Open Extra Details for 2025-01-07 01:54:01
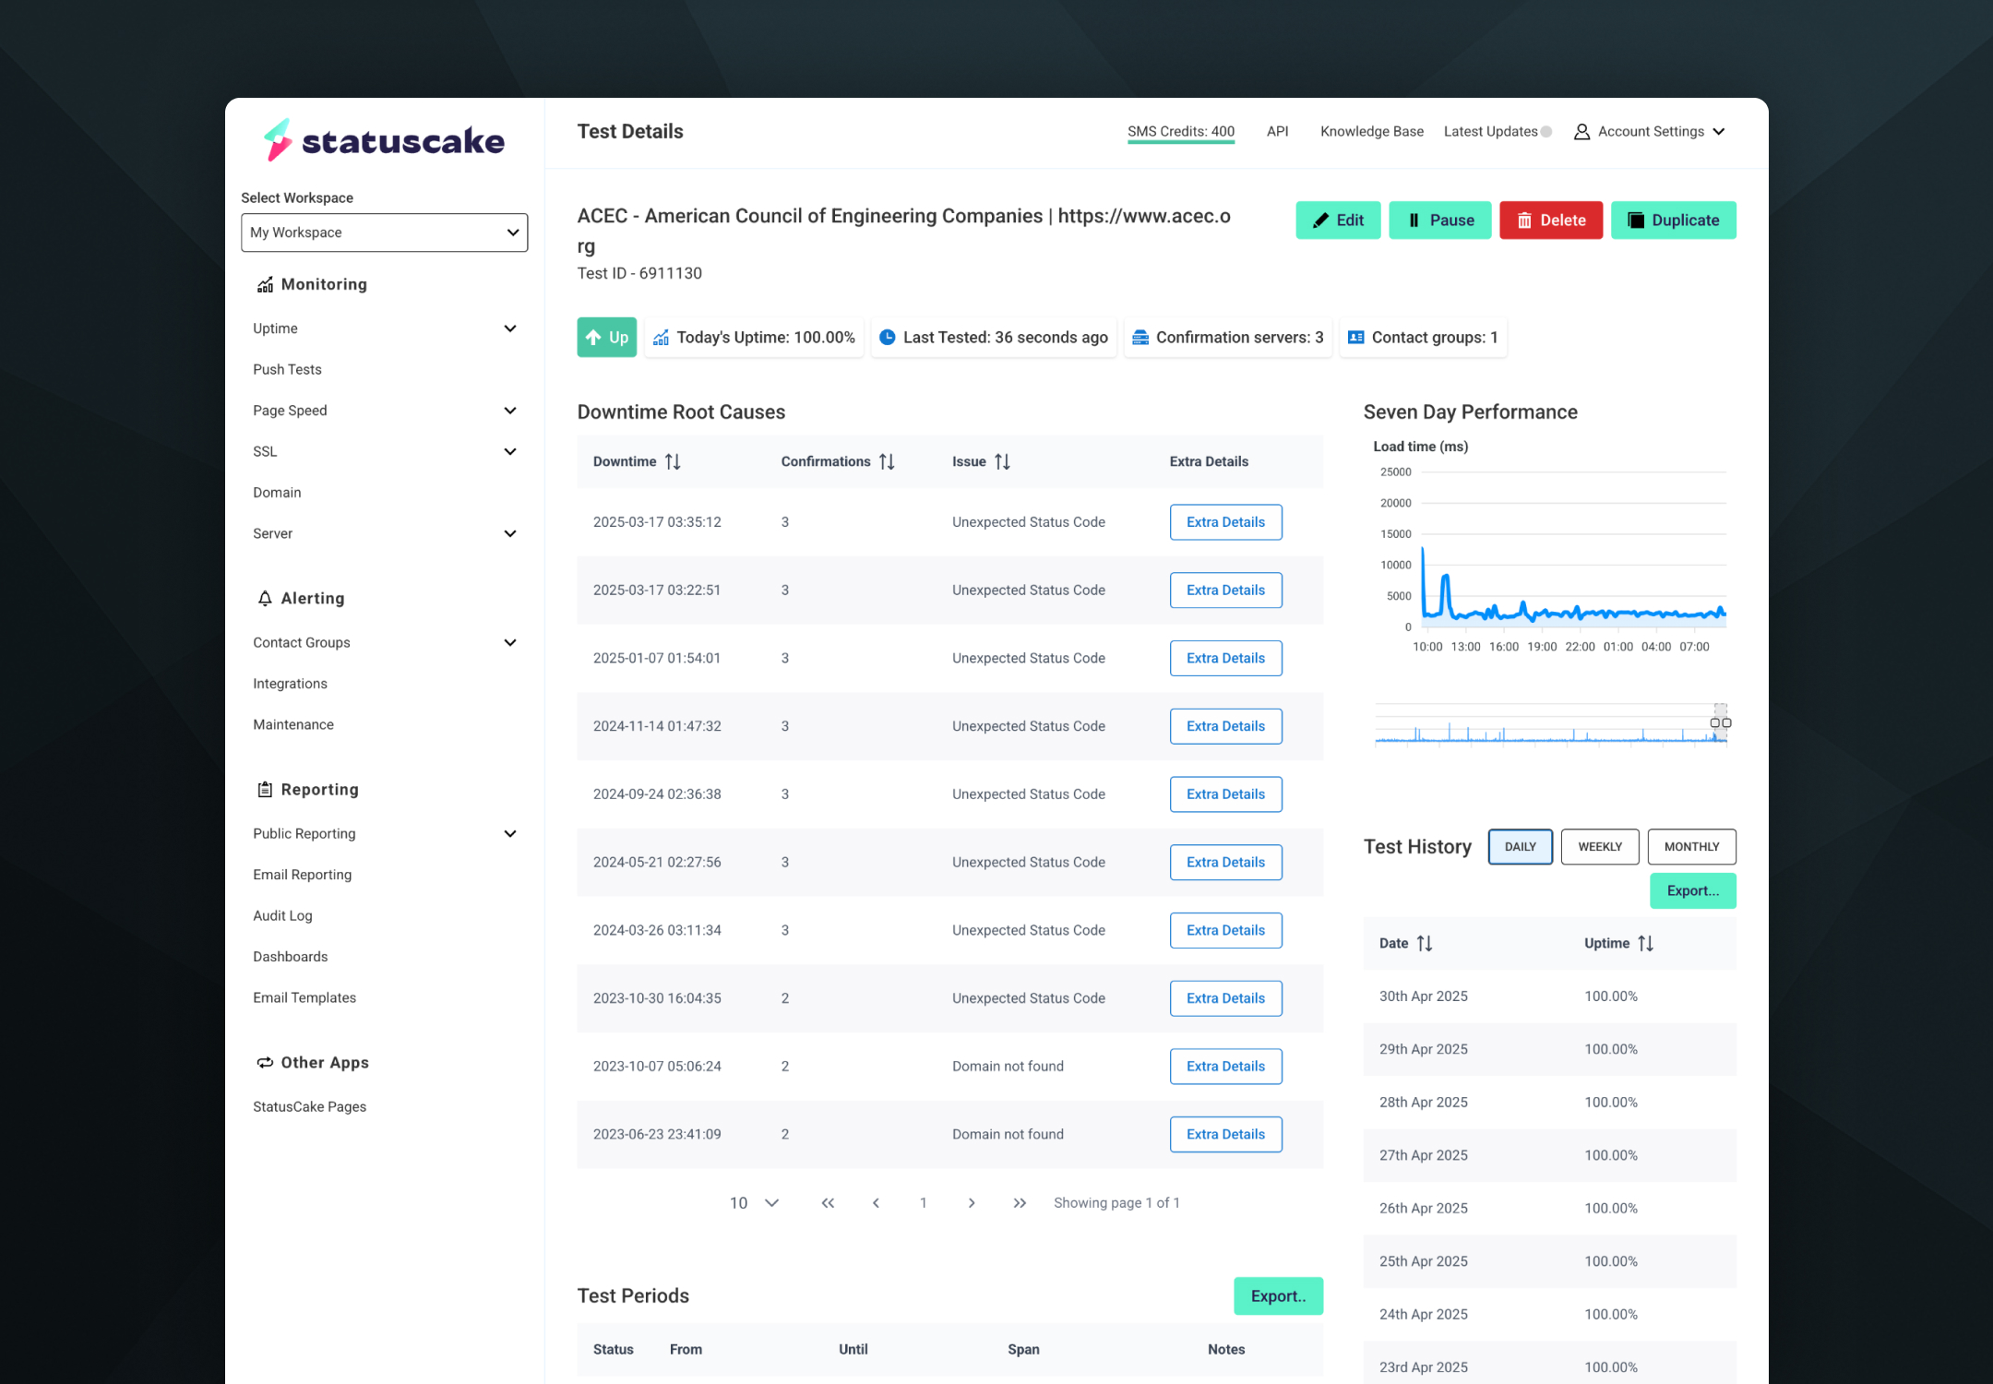This screenshot has height=1384, width=1993. [1225, 659]
